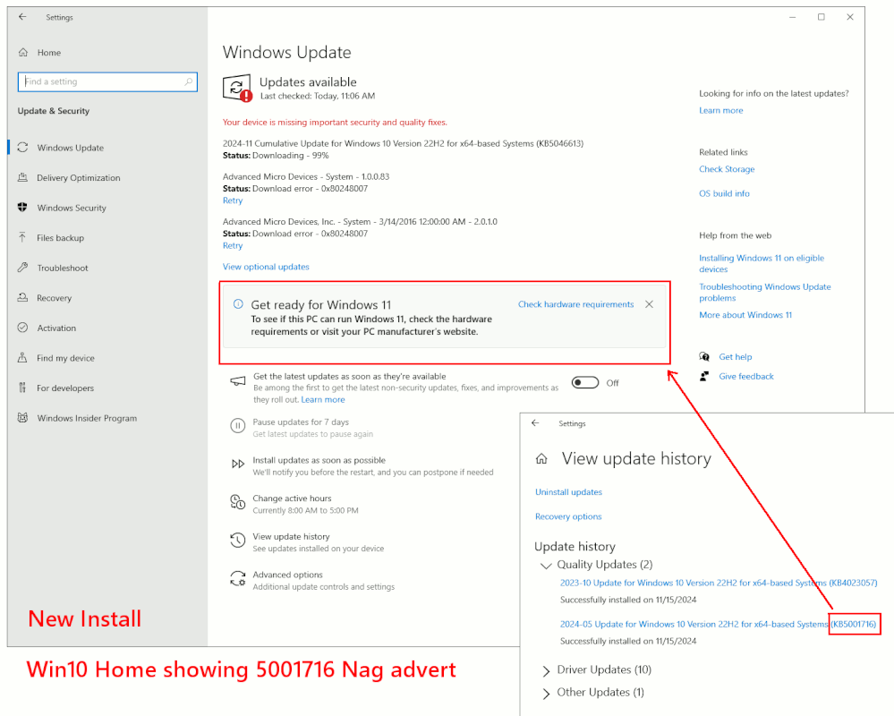Image resolution: width=894 pixels, height=716 pixels.
Task: Click the clock icon for Change active hours
Action: (x=238, y=502)
